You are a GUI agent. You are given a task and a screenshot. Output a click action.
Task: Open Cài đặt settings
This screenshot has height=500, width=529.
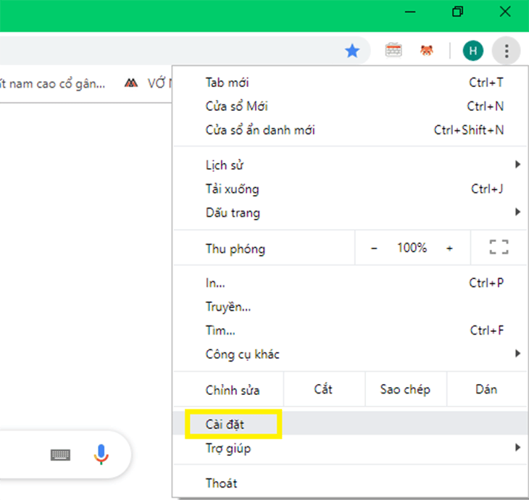(350, 424)
